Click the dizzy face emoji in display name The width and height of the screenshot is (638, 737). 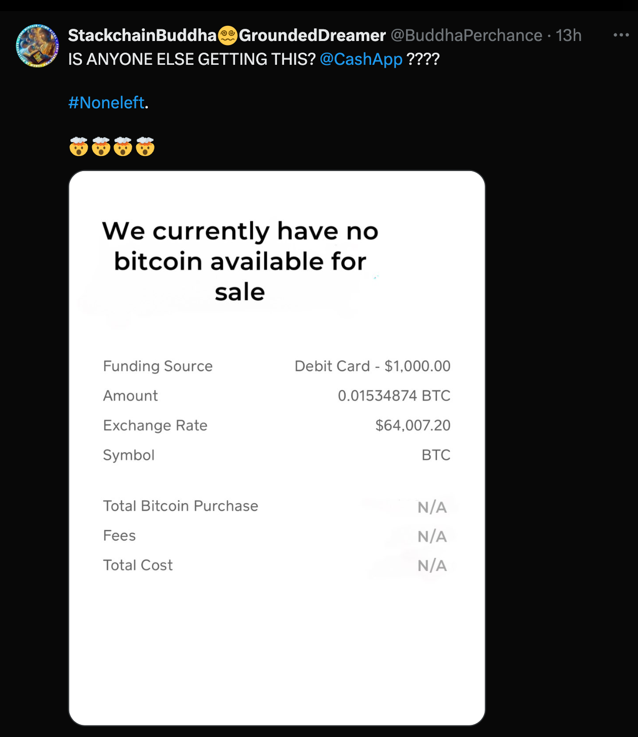click(x=228, y=35)
